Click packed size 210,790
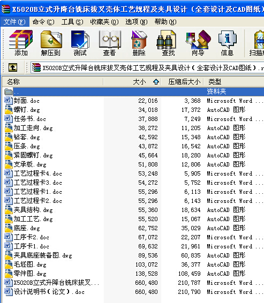264x303 pixels. (x=189, y=292)
